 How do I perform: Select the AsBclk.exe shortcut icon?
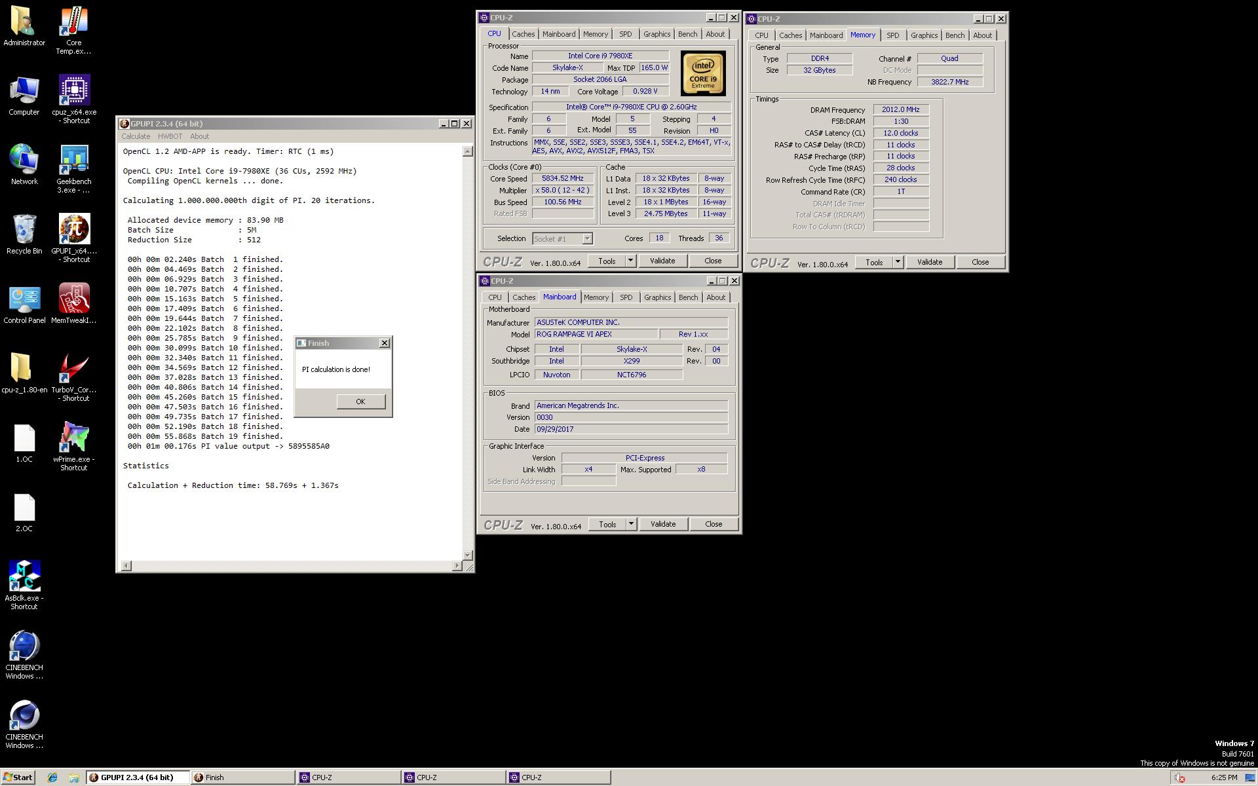[x=24, y=577]
